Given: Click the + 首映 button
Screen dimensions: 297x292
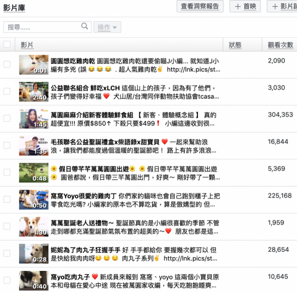Looking at the screenshot, I should (245, 6).
